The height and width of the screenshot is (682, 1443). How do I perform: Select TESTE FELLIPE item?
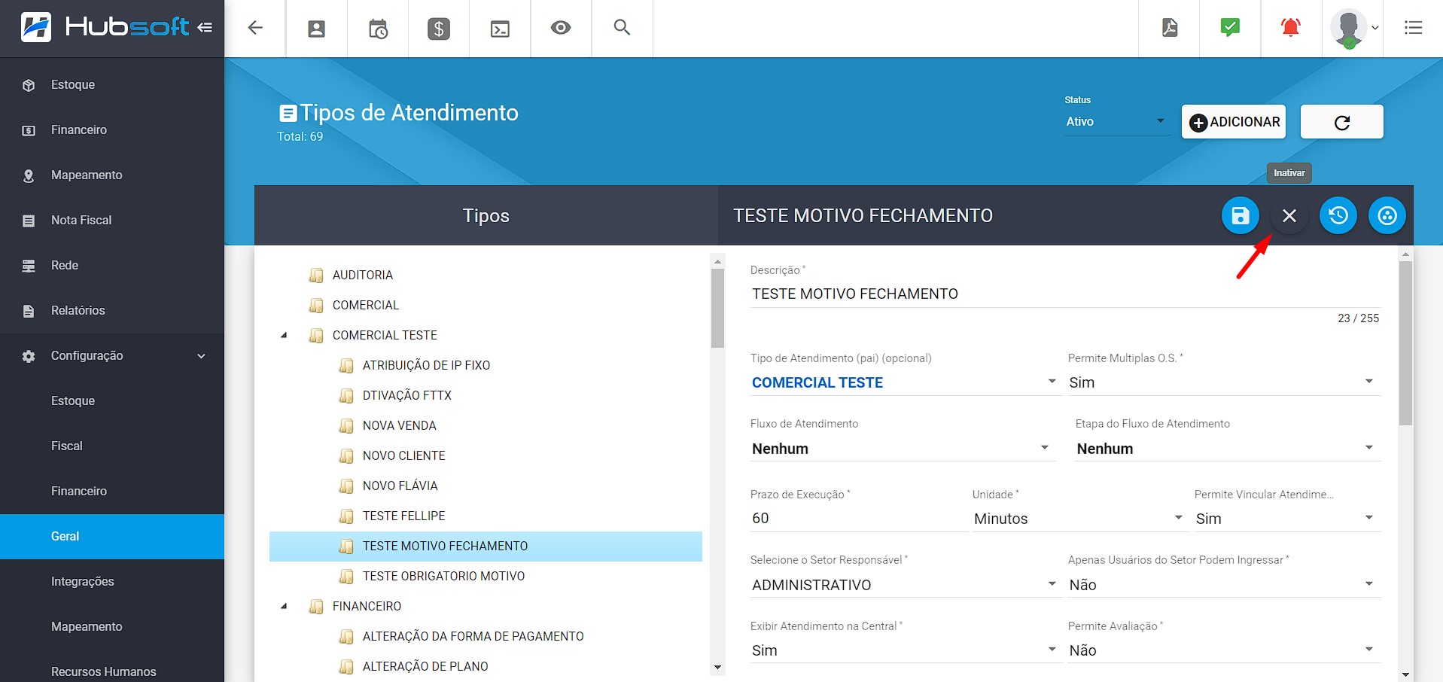tap(404, 516)
